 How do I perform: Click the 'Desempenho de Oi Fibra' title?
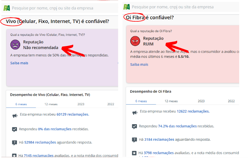[x=150, y=91]
